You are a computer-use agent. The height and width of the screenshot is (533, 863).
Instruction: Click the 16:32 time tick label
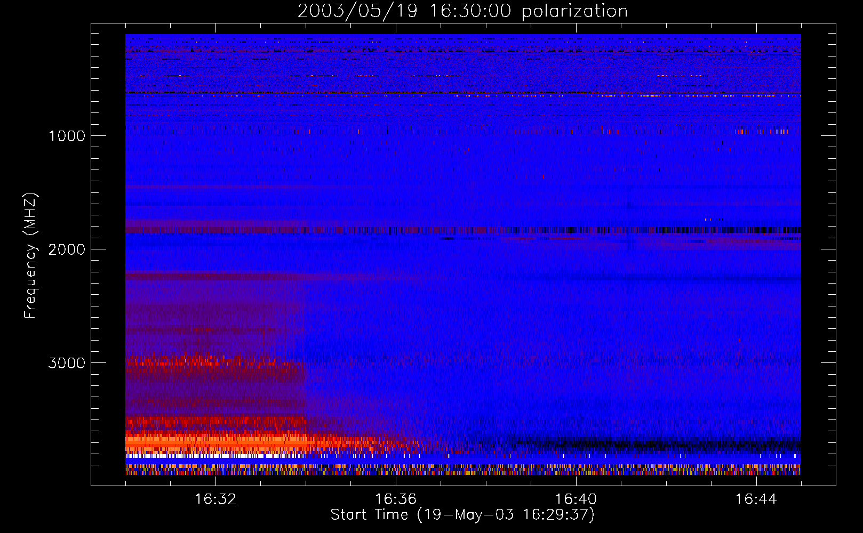215,499
